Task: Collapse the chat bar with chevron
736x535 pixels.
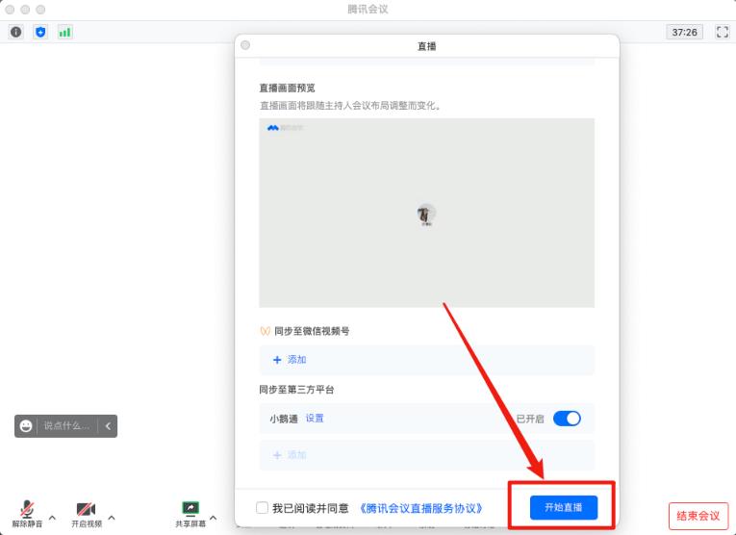Action: tap(108, 426)
